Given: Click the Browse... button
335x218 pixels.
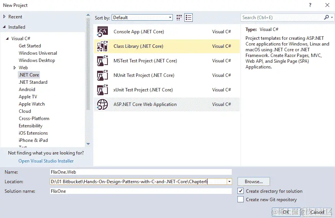Looking at the screenshot, I should pyautogui.click(x=254, y=181).
